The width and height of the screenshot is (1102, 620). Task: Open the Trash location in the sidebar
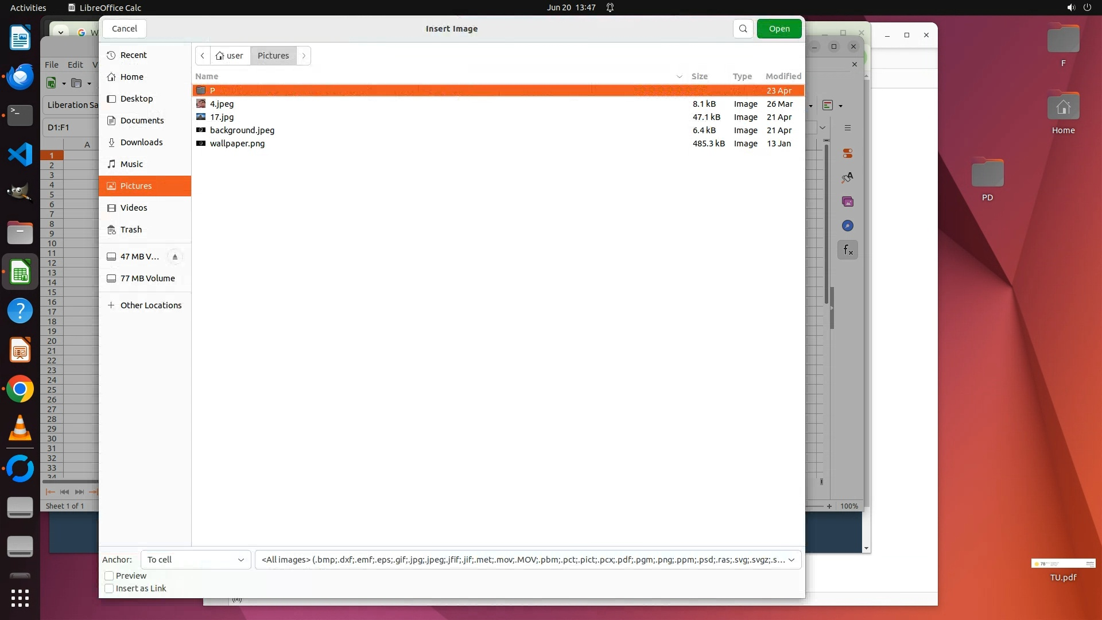click(131, 230)
